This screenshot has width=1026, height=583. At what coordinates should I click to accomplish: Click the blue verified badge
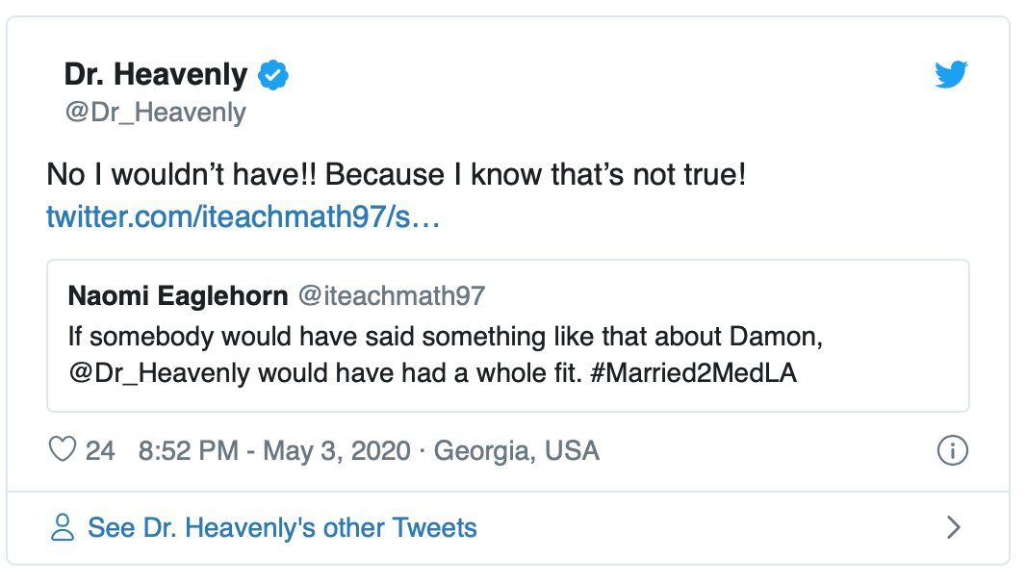[x=274, y=74]
